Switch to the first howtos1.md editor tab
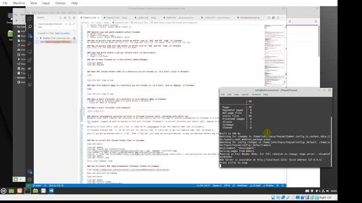This screenshot has width=362, height=203. pyautogui.click(x=89, y=17)
